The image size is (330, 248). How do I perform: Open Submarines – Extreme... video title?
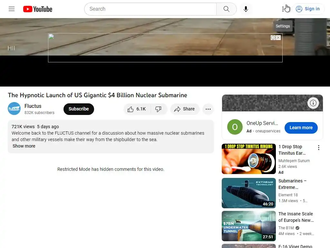[x=292, y=184]
